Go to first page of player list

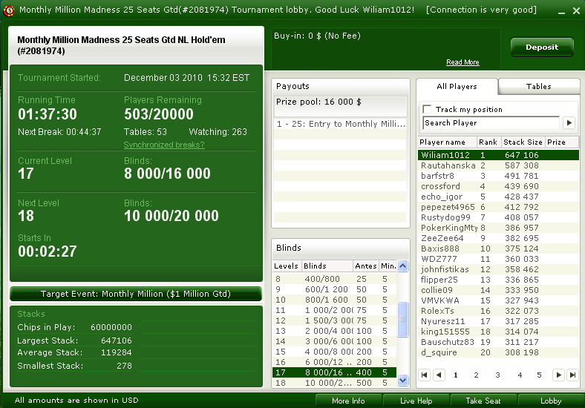[x=424, y=375]
